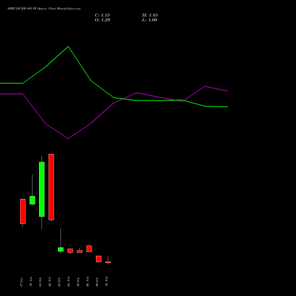Click the high value H: 1.85
This screenshot has width=296, height=296.
point(150,15)
